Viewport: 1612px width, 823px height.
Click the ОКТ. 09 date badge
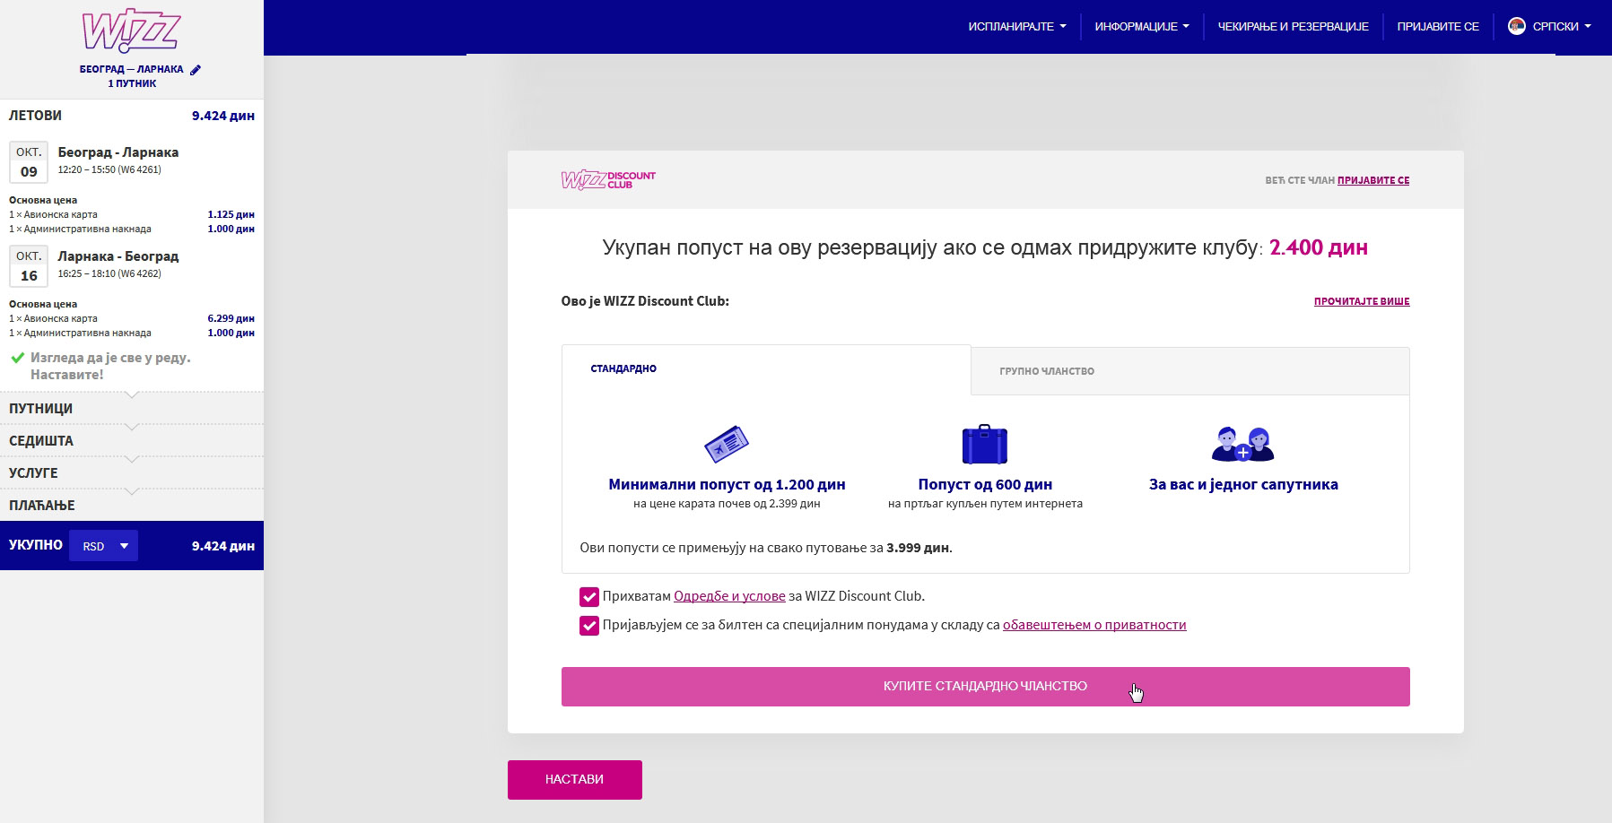(x=29, y=162)
